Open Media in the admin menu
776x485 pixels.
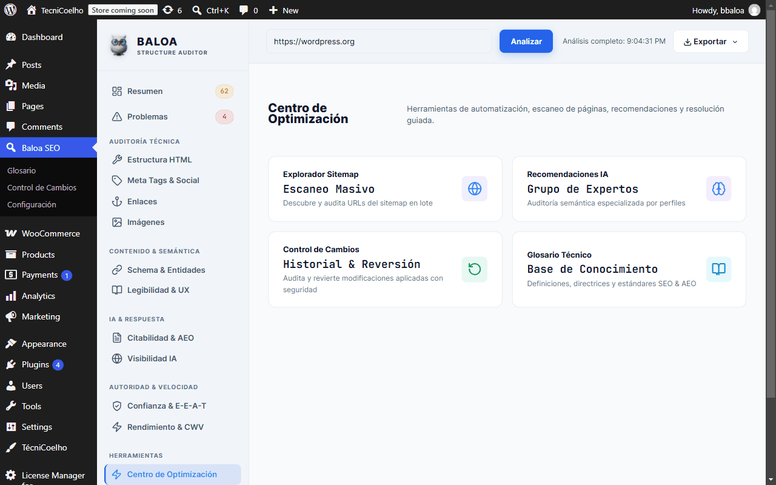[x=48, y=85]
